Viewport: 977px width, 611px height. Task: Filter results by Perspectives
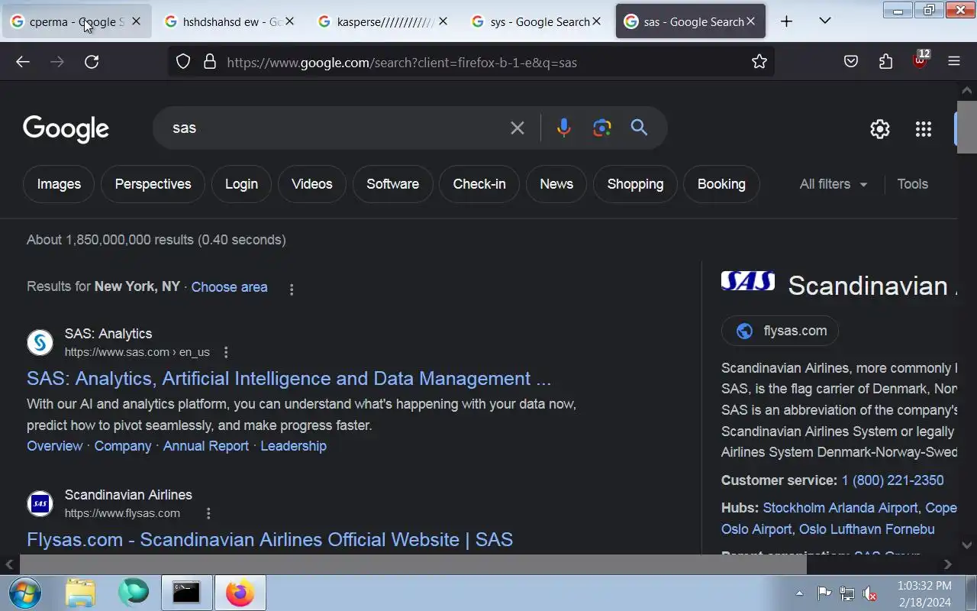point(153,184)
